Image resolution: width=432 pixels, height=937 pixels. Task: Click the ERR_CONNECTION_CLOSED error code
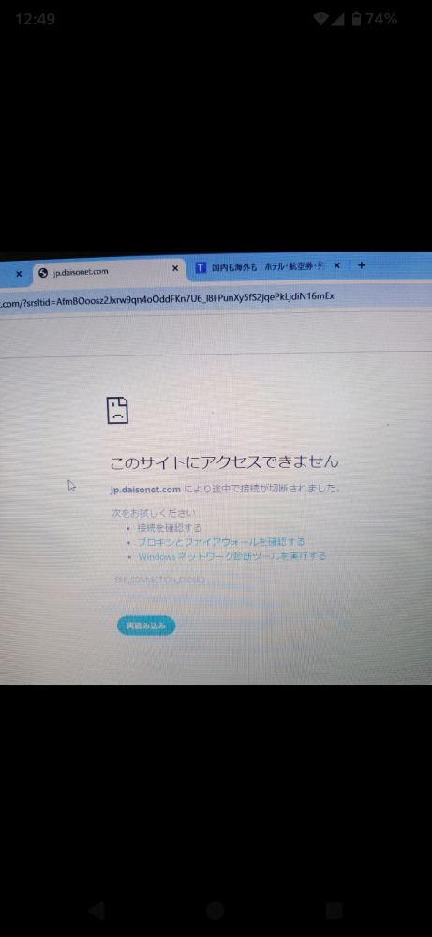160,580
